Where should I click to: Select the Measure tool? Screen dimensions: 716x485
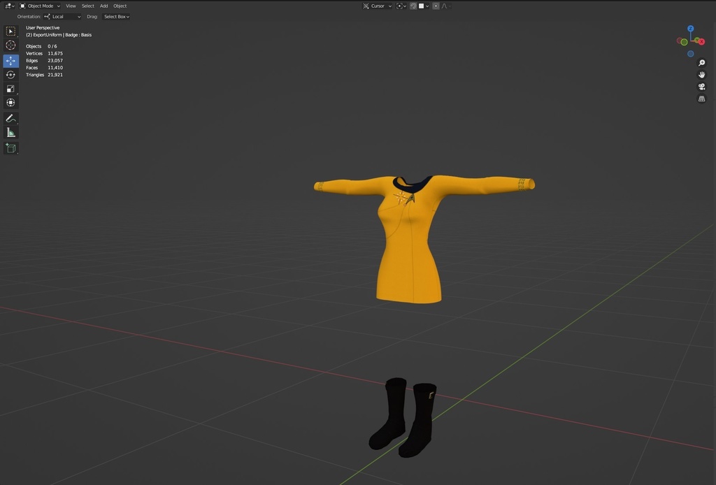pyautogui.click(x=11, y=133)
